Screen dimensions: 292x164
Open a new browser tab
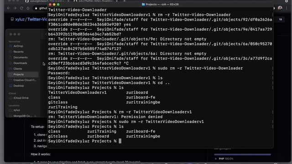click(x=125, y=1)
